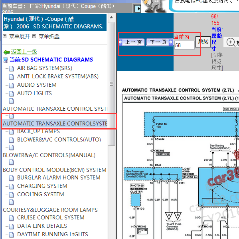Click page icon beside DATA LINK DETAILS
Screen dimensions: 239x239
pyautogui.click(x=12, y=226)
